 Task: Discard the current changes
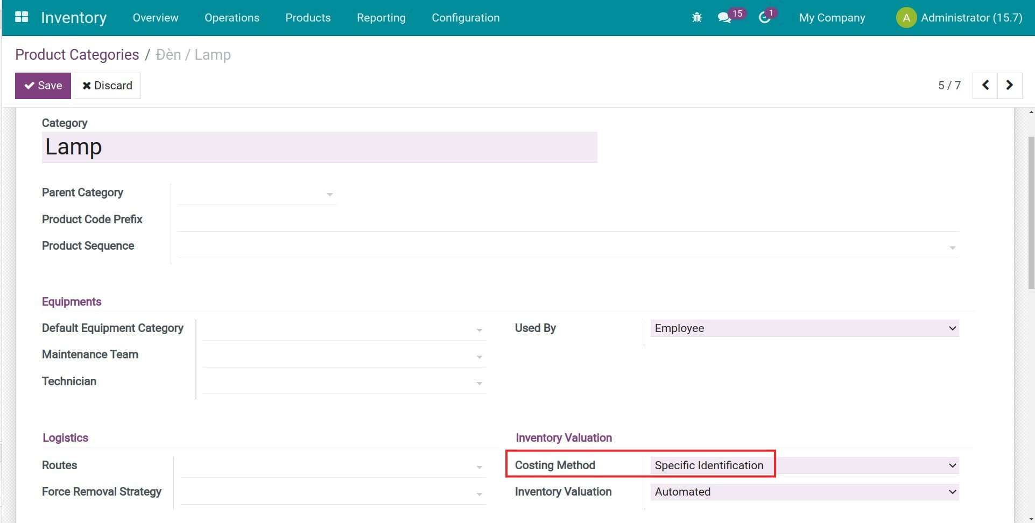point(107,85)
